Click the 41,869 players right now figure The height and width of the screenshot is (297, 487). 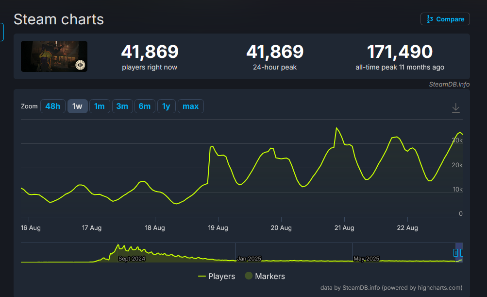coord(150,52)
